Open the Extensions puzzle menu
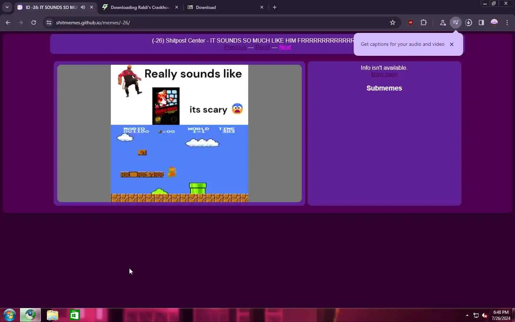Screen dimensions: 515x322 (424, 23)
